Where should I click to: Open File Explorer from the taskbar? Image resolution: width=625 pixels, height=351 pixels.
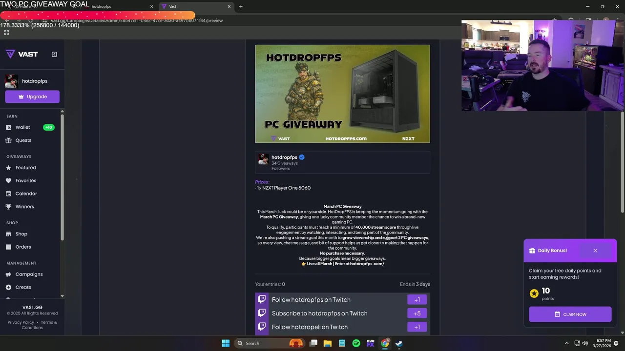coord(328,343)
